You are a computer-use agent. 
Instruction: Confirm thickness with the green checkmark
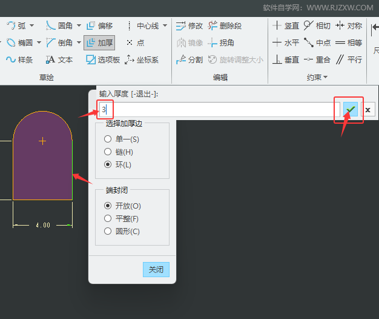pyautogui.click(x=350, y=109)
